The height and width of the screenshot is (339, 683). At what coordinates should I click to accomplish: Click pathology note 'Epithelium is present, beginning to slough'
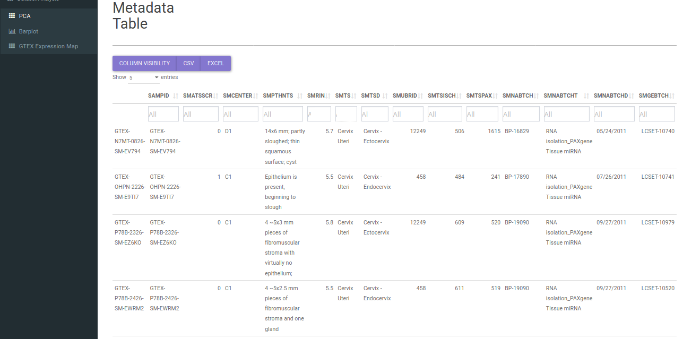(x=281, y=192)
